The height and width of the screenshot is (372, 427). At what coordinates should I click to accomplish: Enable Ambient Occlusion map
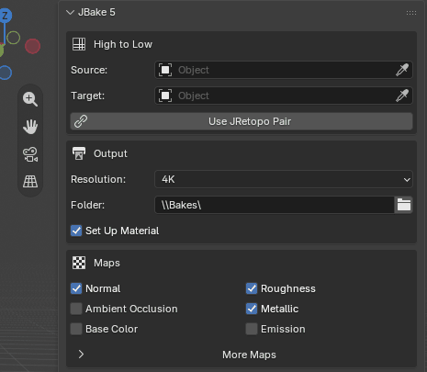pos(76,309)
